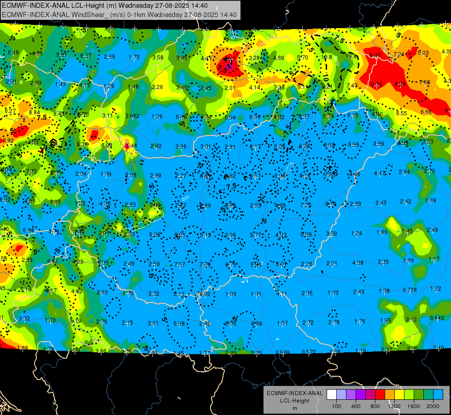
Task: Click the unit label m in legend
Action: click(x=294, y=409)
